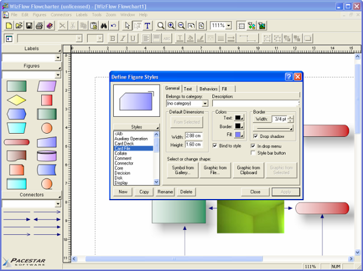Click the Graphic from File button

tap(215, 170)
